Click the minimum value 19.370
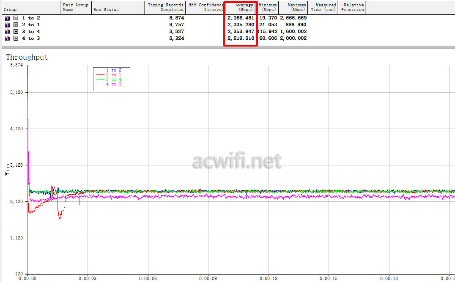 268,18
